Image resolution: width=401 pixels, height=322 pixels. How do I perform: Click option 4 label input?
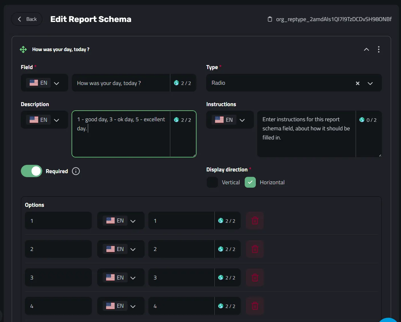pos(181,306)
